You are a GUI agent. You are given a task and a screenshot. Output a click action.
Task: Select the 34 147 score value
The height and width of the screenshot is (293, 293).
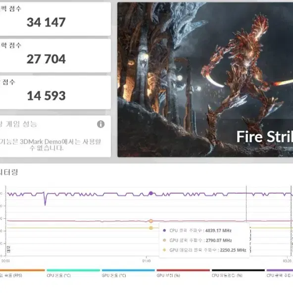pos(46,22)
